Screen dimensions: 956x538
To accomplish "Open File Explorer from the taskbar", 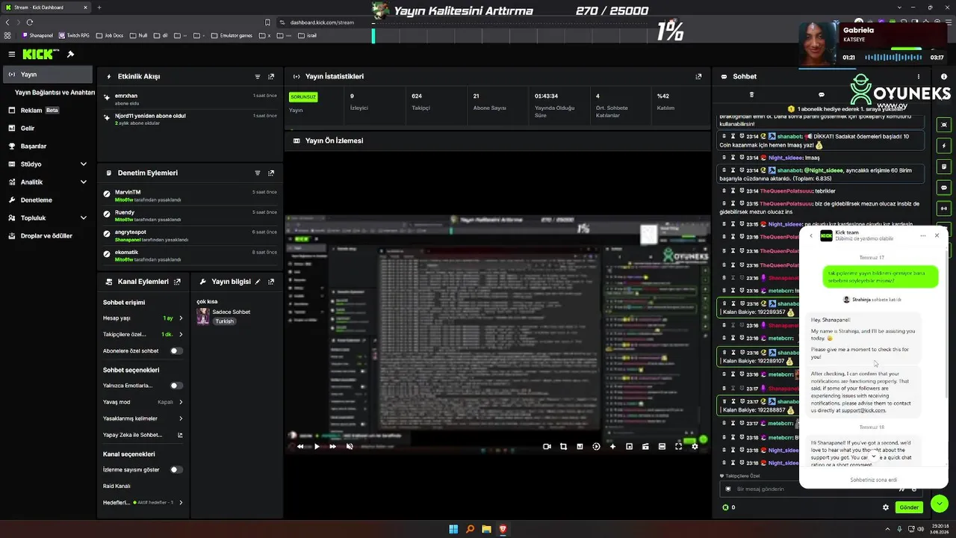I will pos(486,529).
